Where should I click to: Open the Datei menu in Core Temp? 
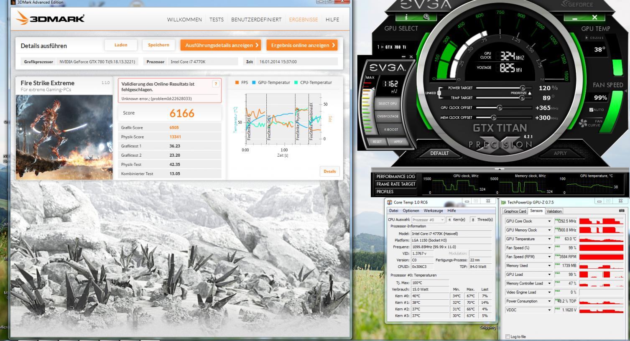coord(393,211)
